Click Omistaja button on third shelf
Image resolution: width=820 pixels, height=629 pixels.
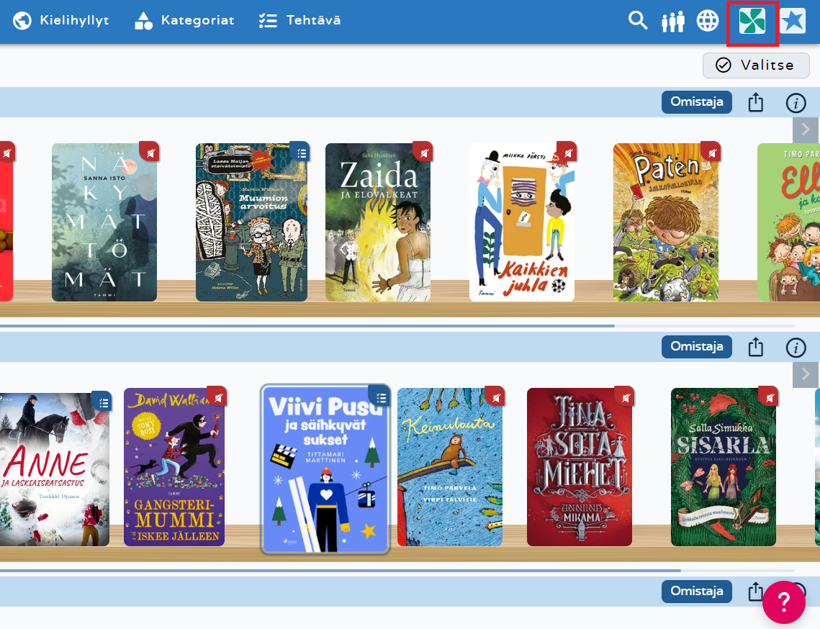697,592
